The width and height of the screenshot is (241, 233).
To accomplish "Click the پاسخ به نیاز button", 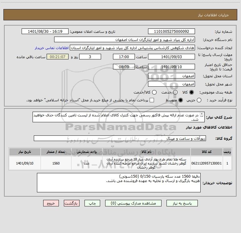I will tap(182, 203).
